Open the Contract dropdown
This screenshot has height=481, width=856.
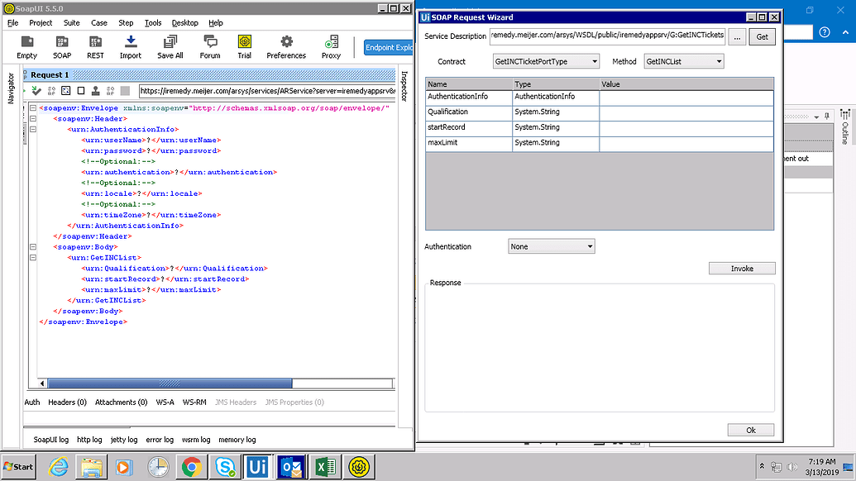point(545,62)
